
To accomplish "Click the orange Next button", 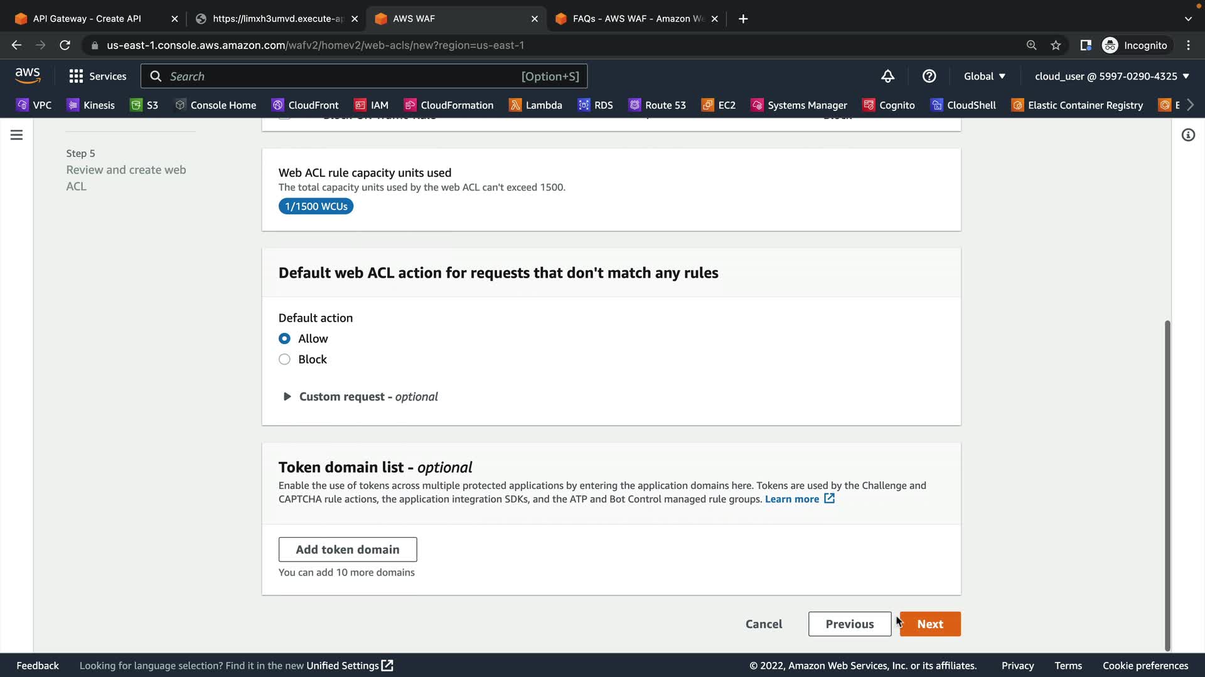I will 929,624.
